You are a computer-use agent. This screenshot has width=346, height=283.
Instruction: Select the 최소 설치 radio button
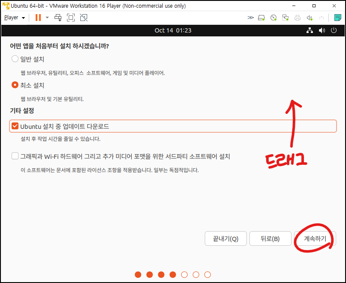15,85
